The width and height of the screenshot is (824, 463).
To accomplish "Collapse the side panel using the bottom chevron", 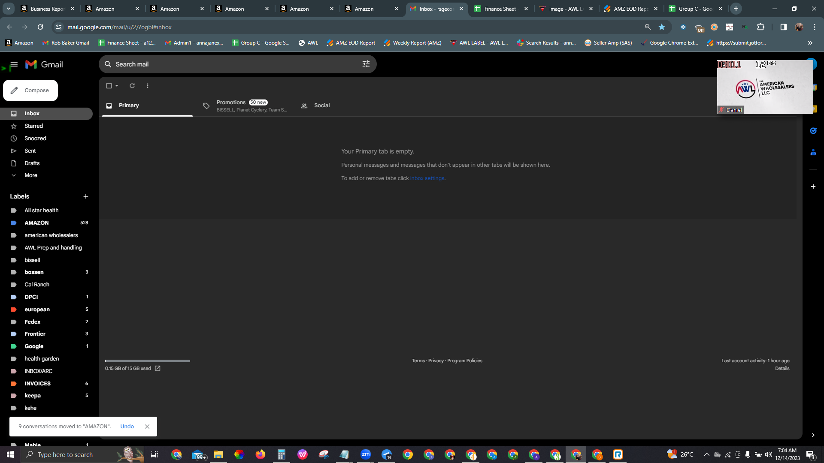I will pos(813,435).
